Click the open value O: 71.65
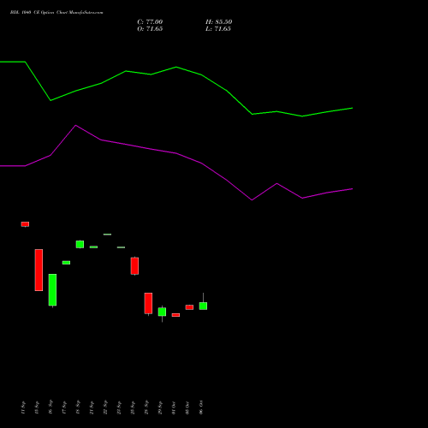The image size is (428, 428). tap(150, 29)
